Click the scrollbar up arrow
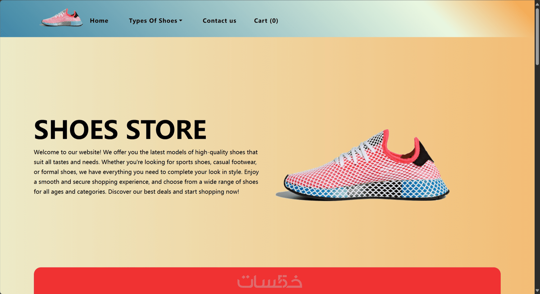540x294 pixels. [x=537, y=4]
